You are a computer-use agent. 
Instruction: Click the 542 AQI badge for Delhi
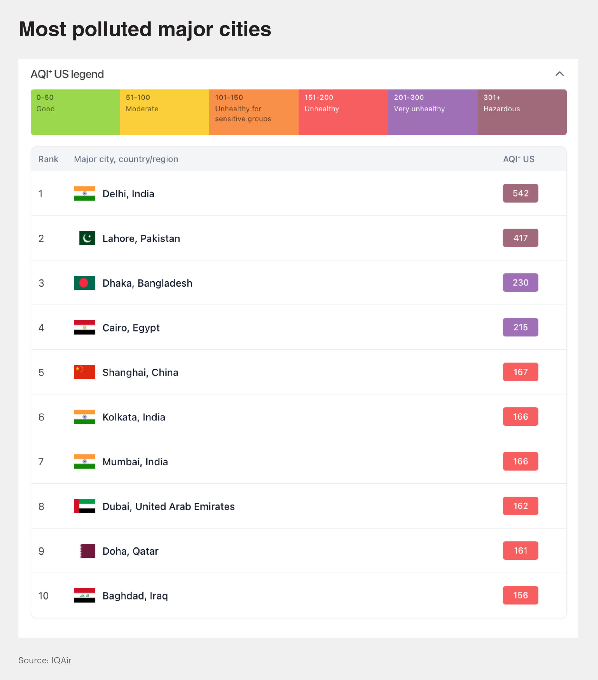point(520,193)
